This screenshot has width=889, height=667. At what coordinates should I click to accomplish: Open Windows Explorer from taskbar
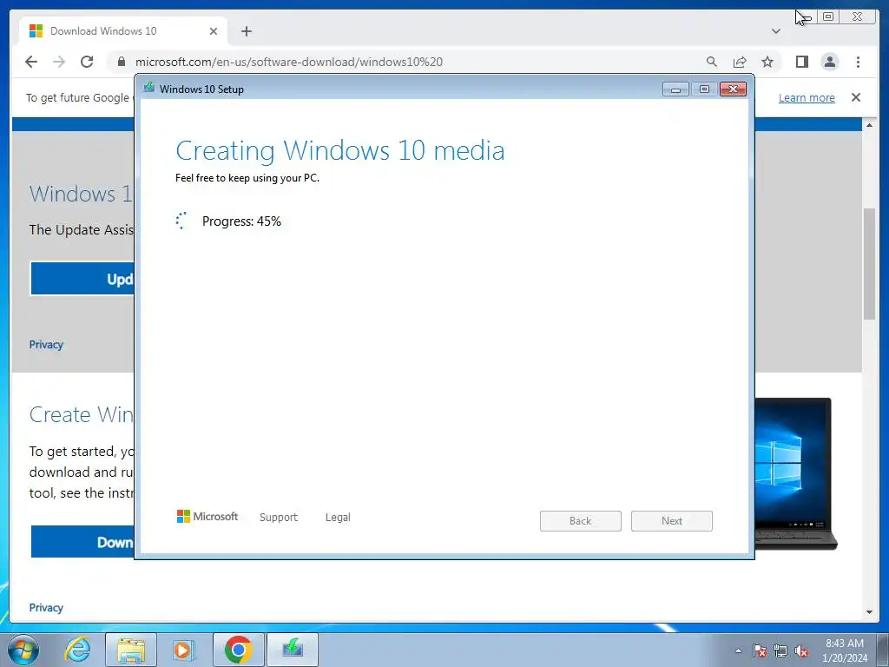(131, 650)
